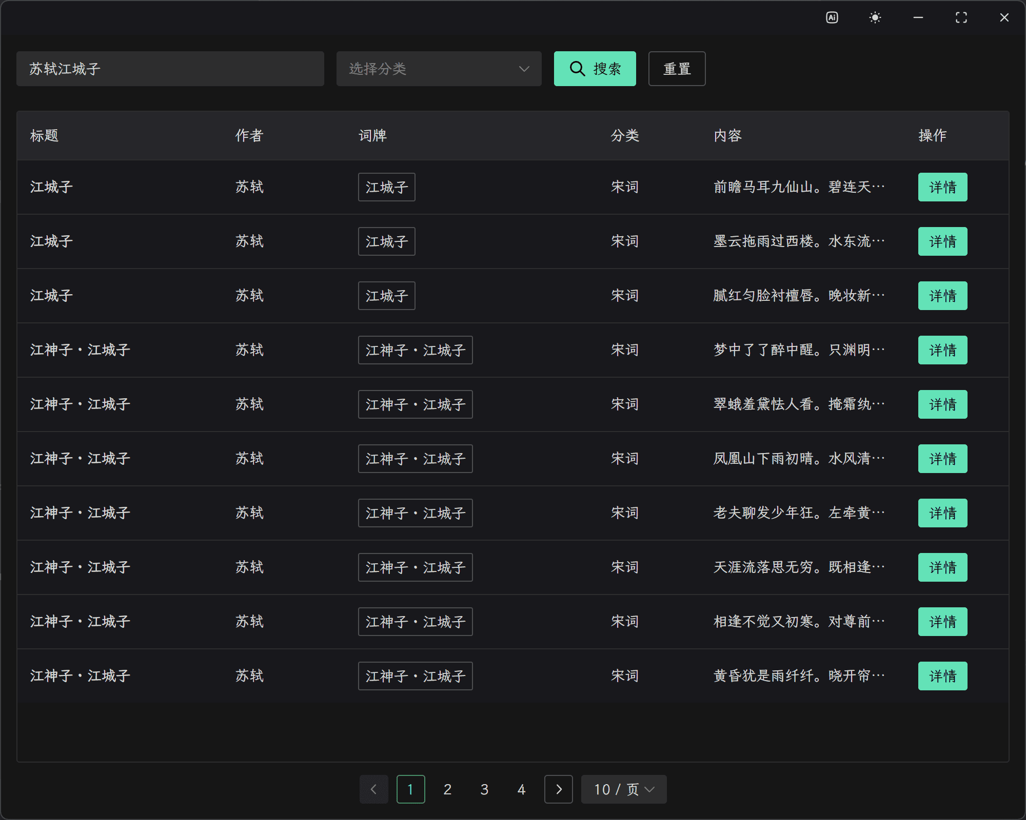This screenshot has width=1026, height=820.
Task: Click the 江城子 tag in 墨云拖雨过西楼 row
Action: coord(387,241)
